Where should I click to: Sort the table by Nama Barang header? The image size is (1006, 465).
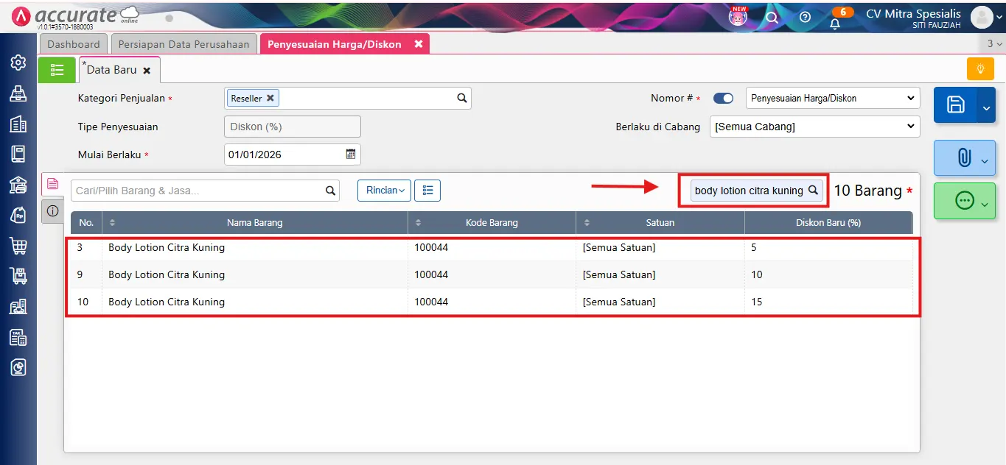(x=254, y=223)
